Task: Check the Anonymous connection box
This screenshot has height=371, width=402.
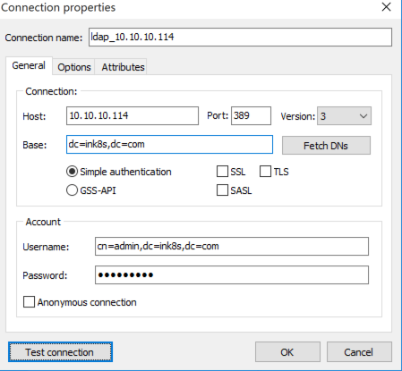Action: click(29, 302)
